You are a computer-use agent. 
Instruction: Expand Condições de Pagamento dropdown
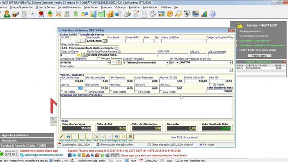click(x=109, y=63)
